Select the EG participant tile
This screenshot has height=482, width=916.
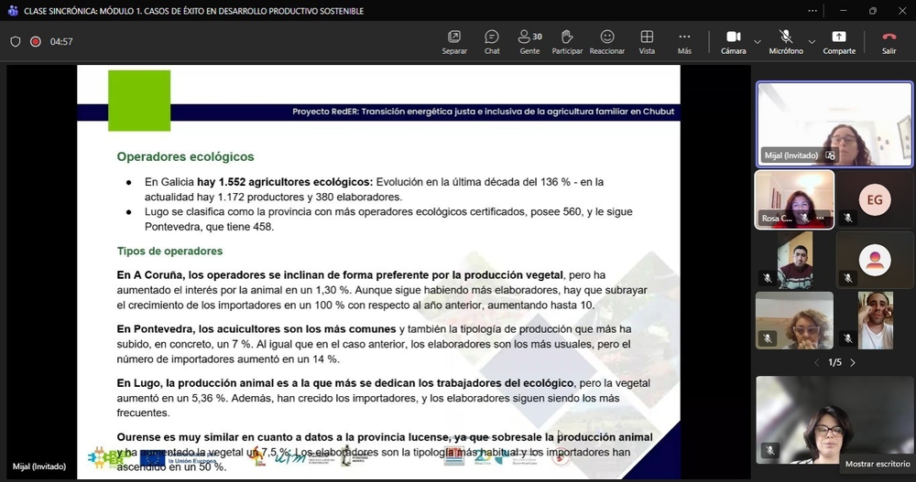874,199
